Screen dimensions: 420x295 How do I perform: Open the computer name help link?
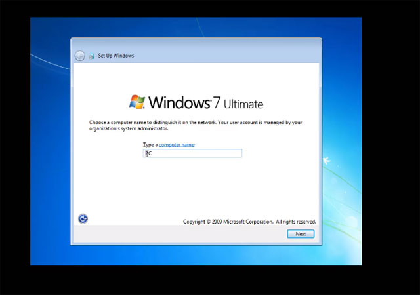pyautogui.click(x=177, y=145)
